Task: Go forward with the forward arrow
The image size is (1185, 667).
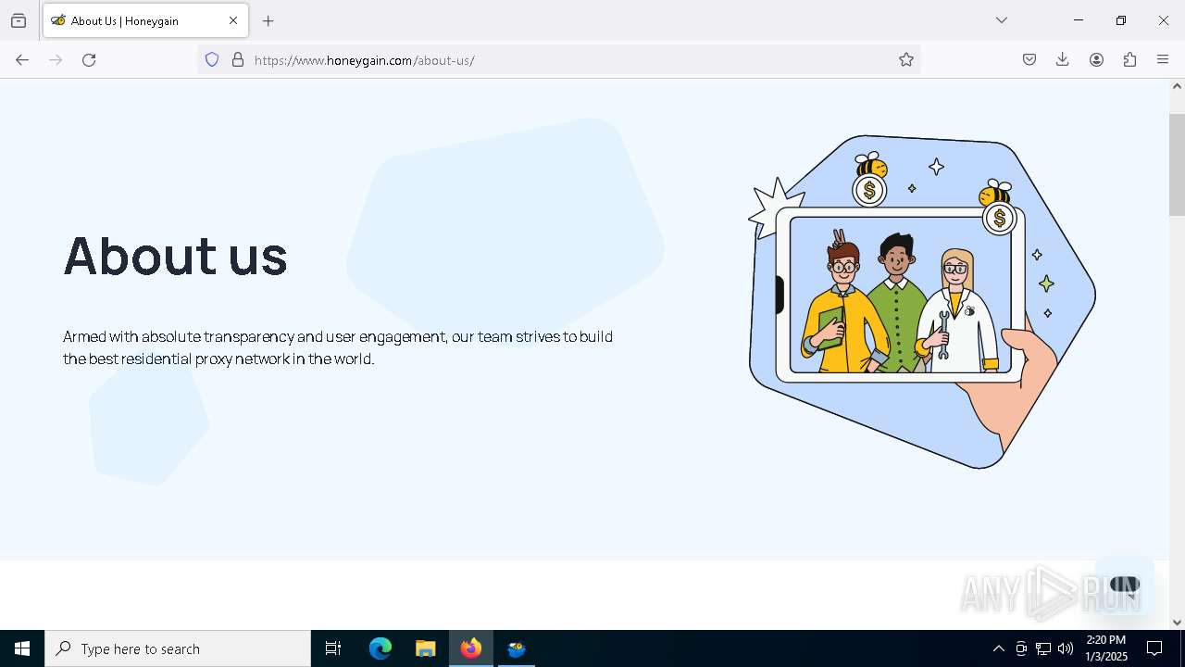Action: click(x=56, y=59)
